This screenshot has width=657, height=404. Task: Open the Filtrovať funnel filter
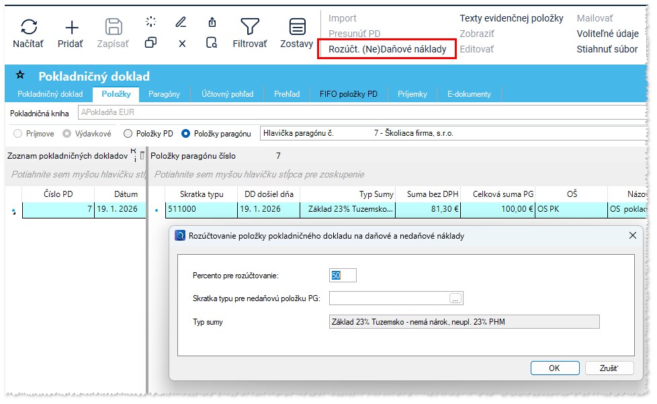[x=250, y=28]
